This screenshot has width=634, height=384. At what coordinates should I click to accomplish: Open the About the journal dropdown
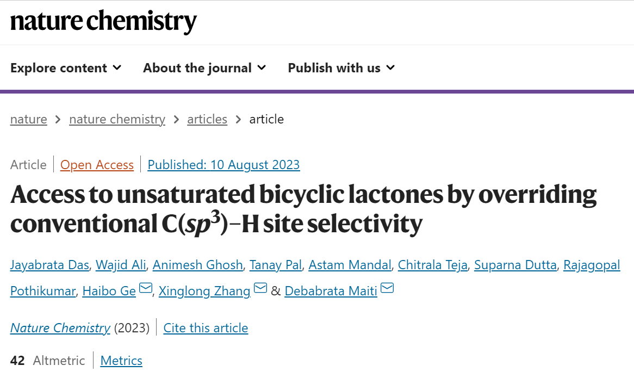click(204, 68)
